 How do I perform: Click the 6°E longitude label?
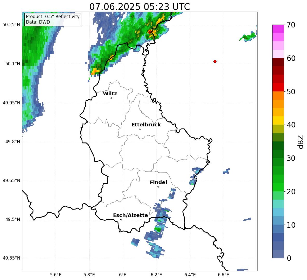click(x=123, y=275)
